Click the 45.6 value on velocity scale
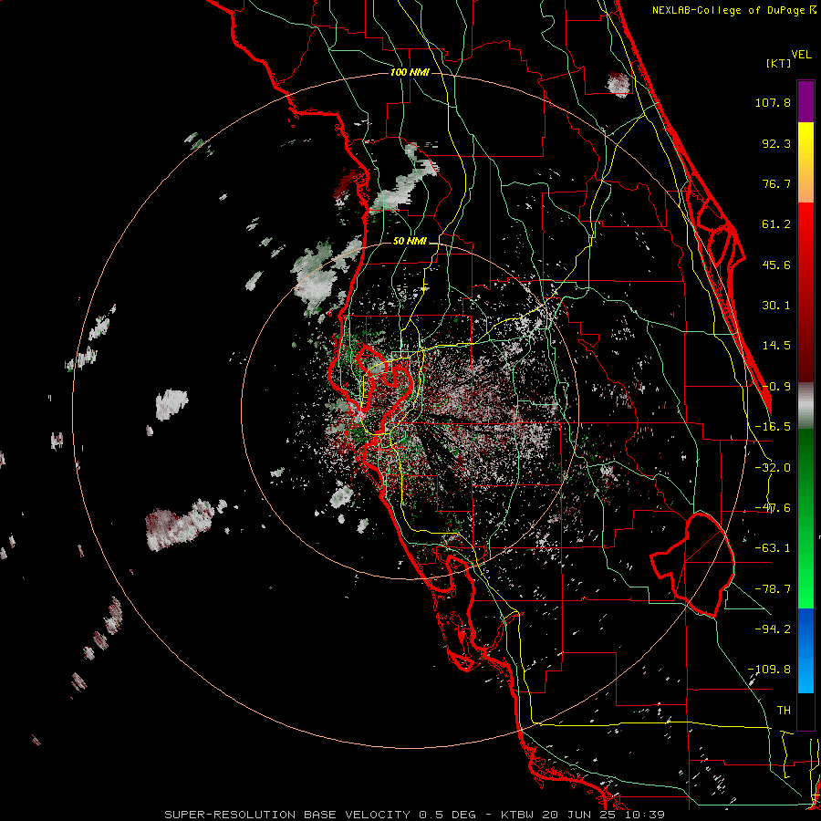 click(x=776, y=265)
